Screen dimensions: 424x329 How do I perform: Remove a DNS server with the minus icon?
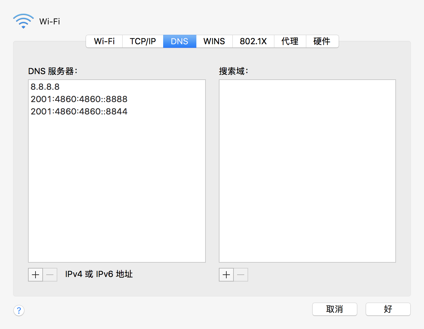click(50, 275)
